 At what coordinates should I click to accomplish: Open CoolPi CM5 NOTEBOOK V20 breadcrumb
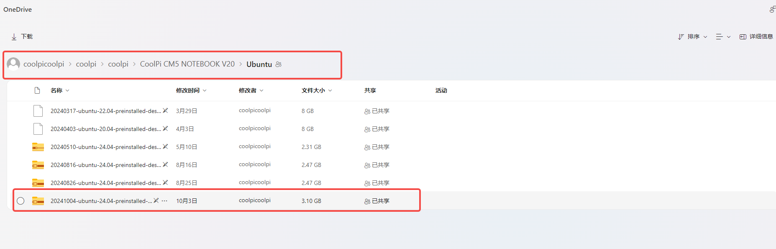(x=187, y=64)
